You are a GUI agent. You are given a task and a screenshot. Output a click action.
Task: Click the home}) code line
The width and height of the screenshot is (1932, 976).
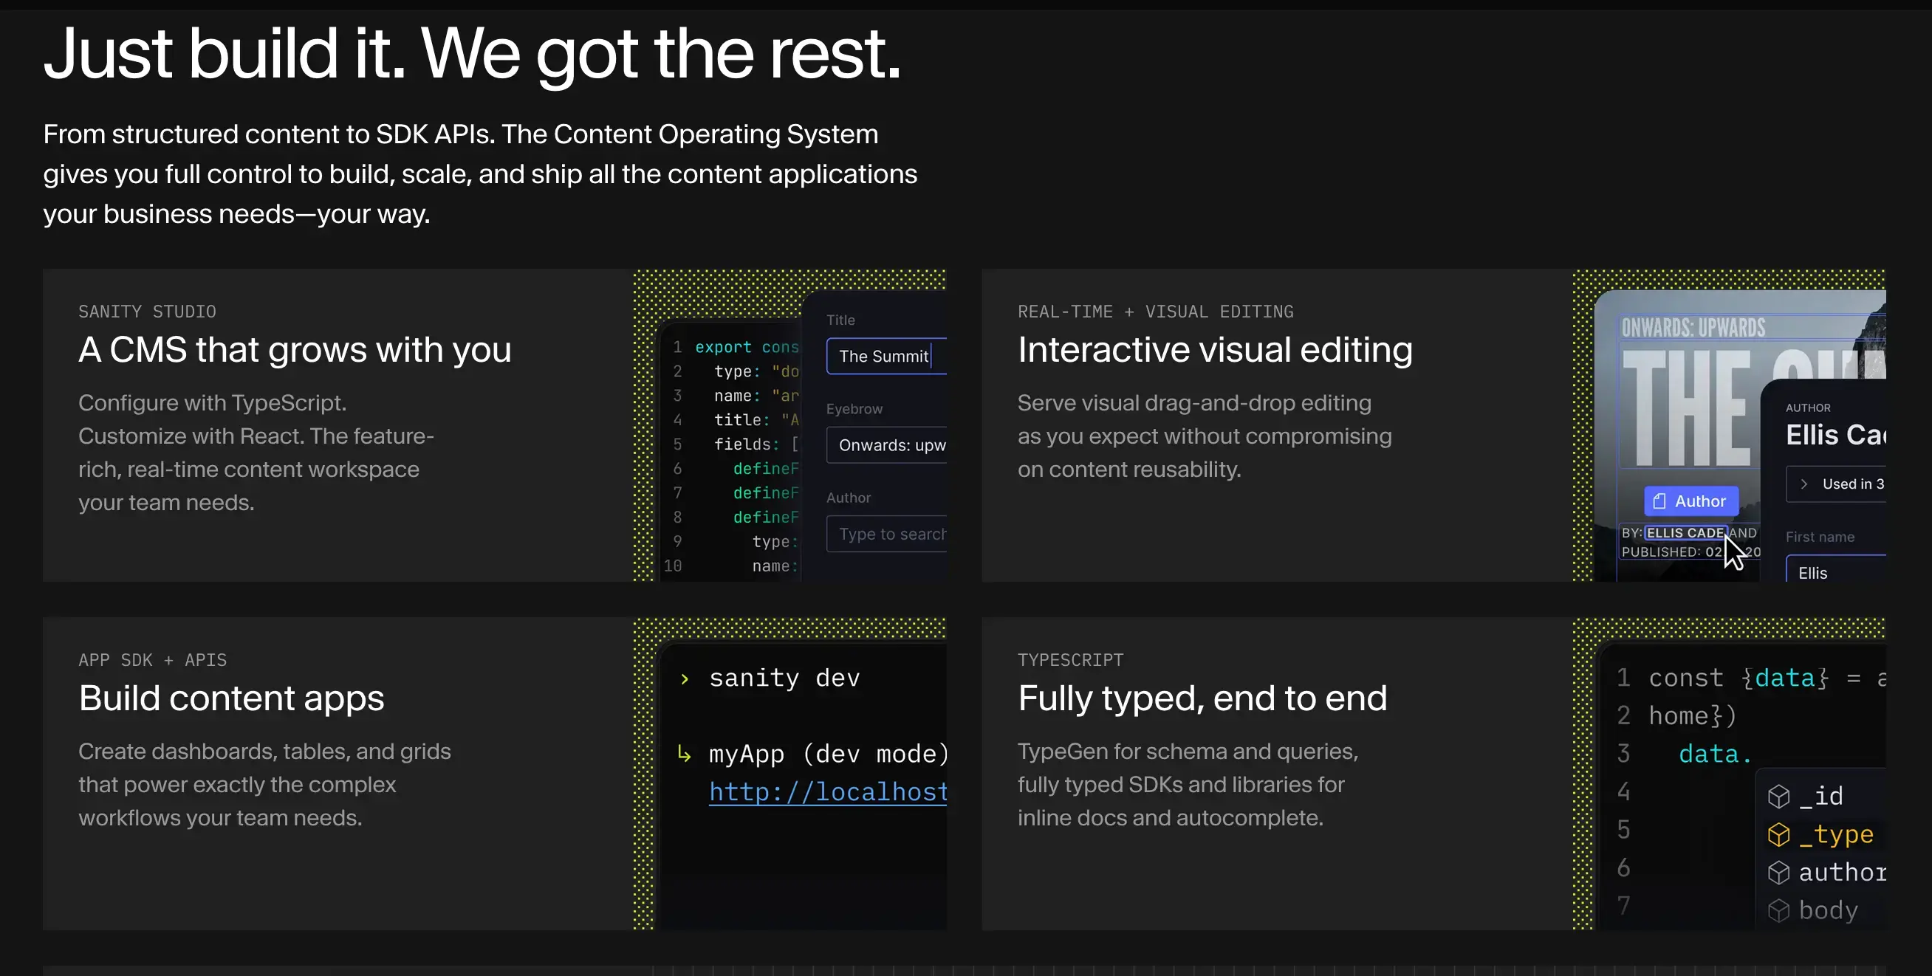[x=1692, y=716]
